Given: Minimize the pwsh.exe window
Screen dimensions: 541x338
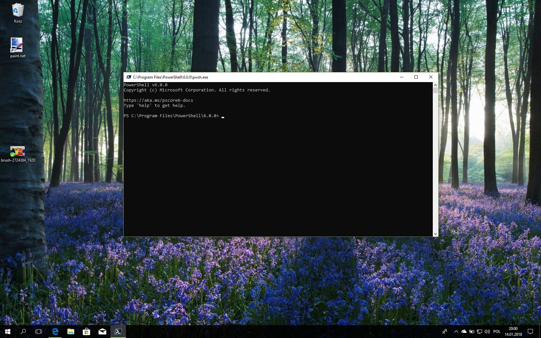Looking at the screenshot, I should tap(402, 77).
